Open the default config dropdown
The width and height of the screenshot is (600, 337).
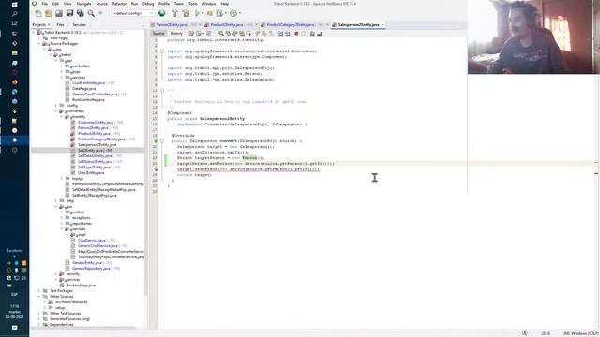point(133,13)
